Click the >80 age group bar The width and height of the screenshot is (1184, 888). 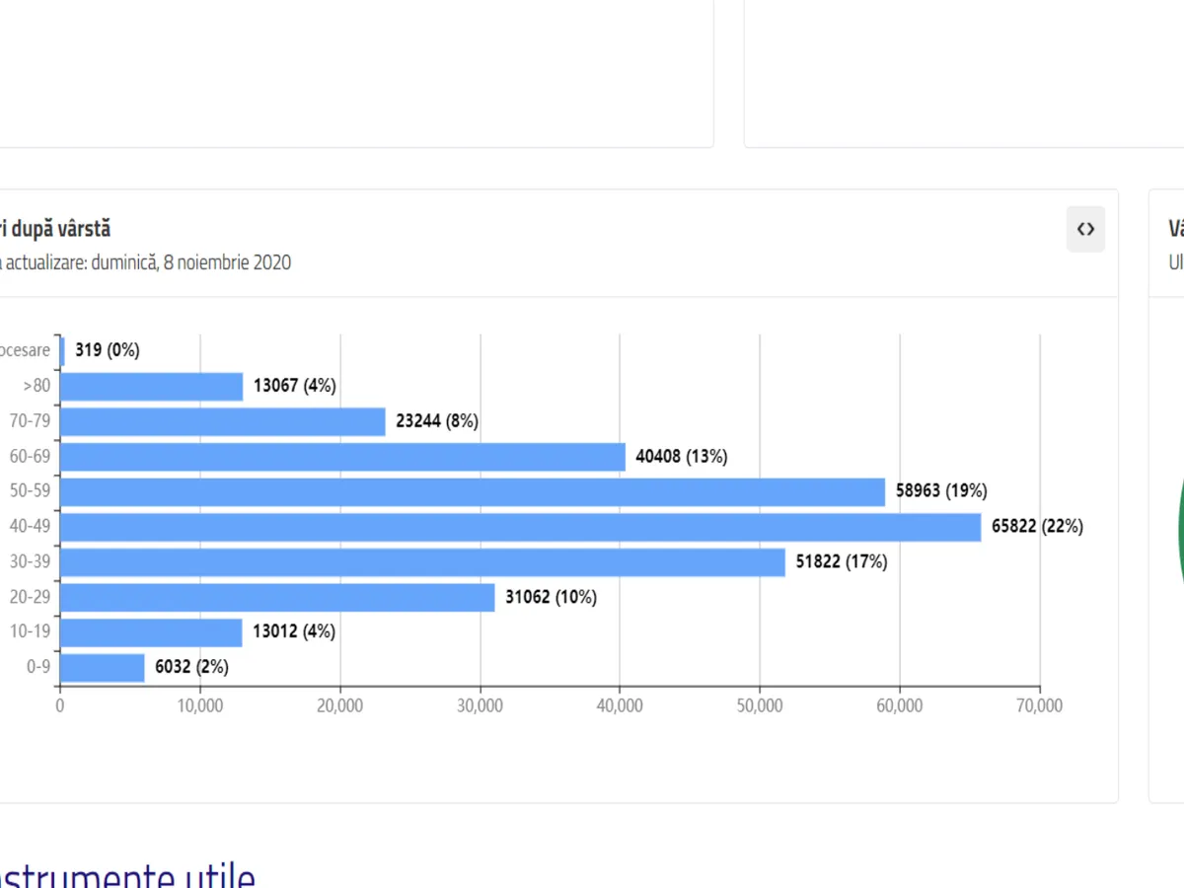(151, 387)
